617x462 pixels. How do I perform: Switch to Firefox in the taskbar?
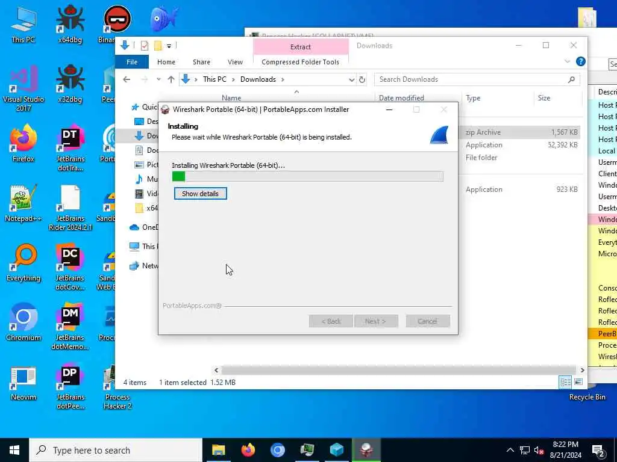(x=248, y=450)
